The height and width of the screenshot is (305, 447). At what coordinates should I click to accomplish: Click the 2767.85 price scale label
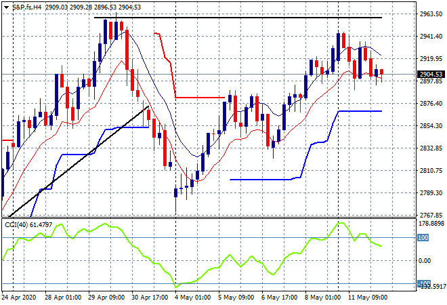tap(431, 215)
